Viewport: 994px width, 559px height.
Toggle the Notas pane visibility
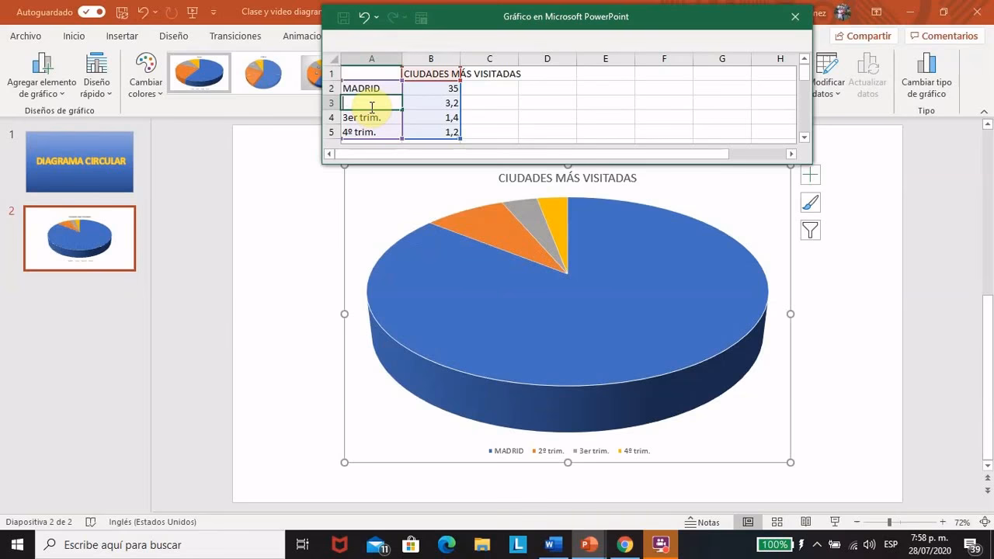click(703, 522)
